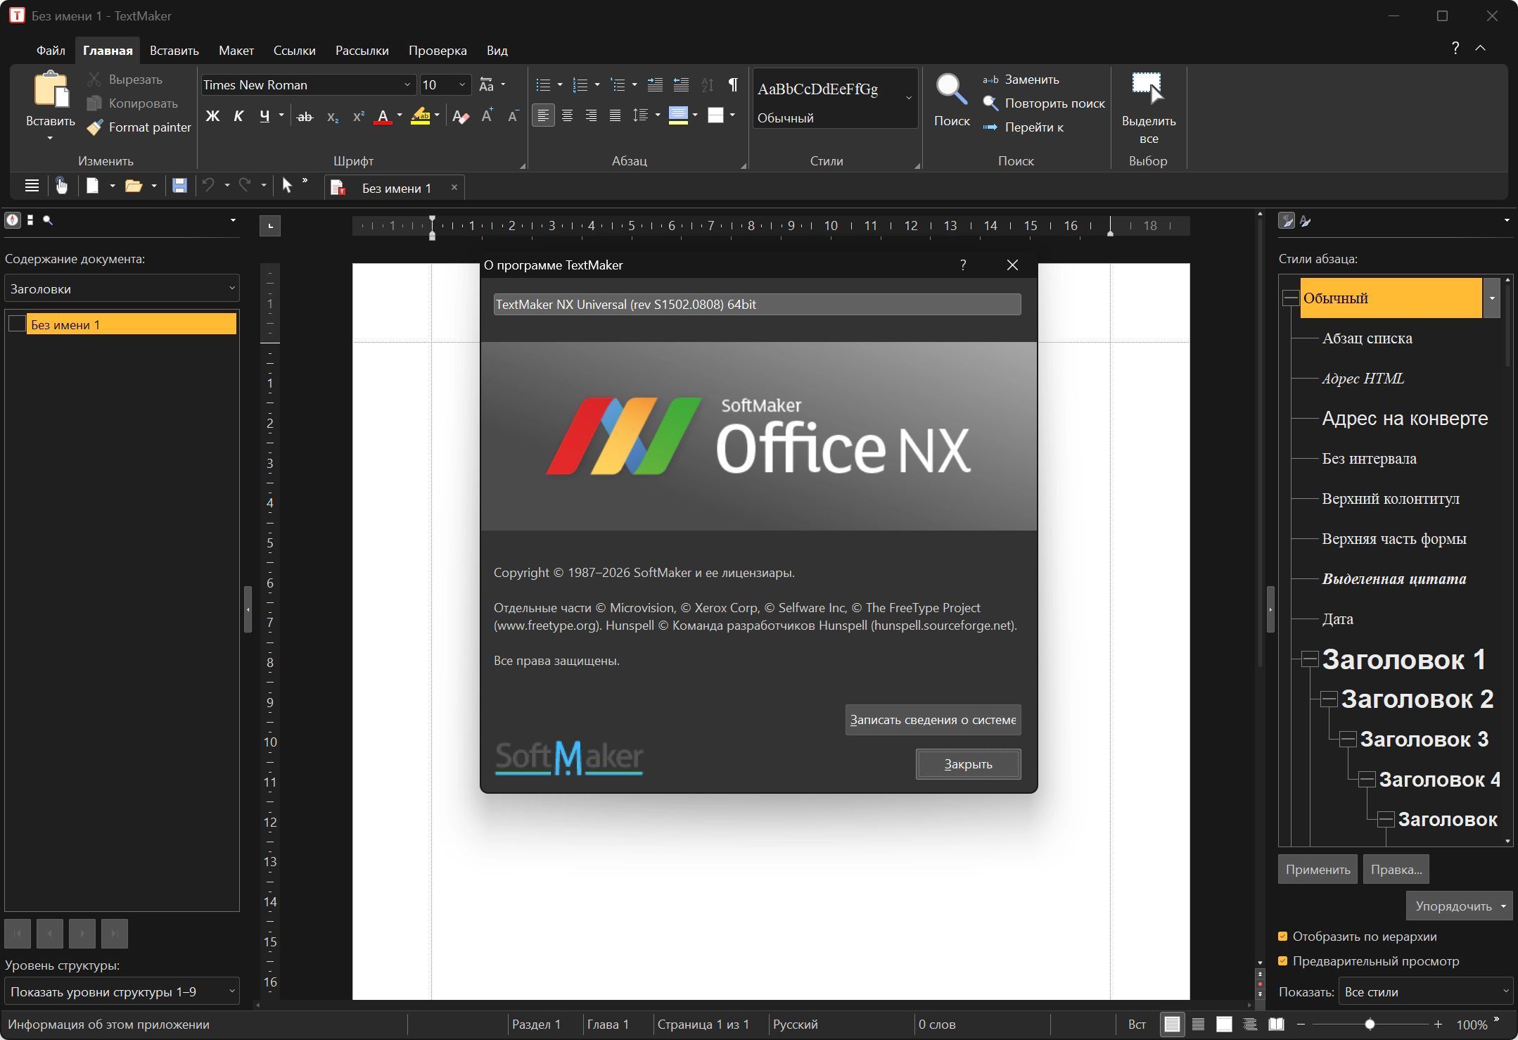Apply the yellow text highlight color
The height and width of the screenshot is (1040, 1518).
click(421, 117)
